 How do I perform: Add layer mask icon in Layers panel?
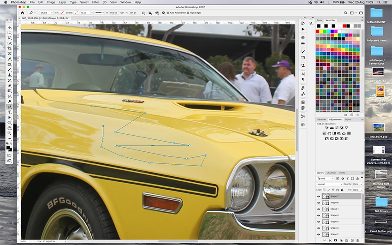coord(335,240)
